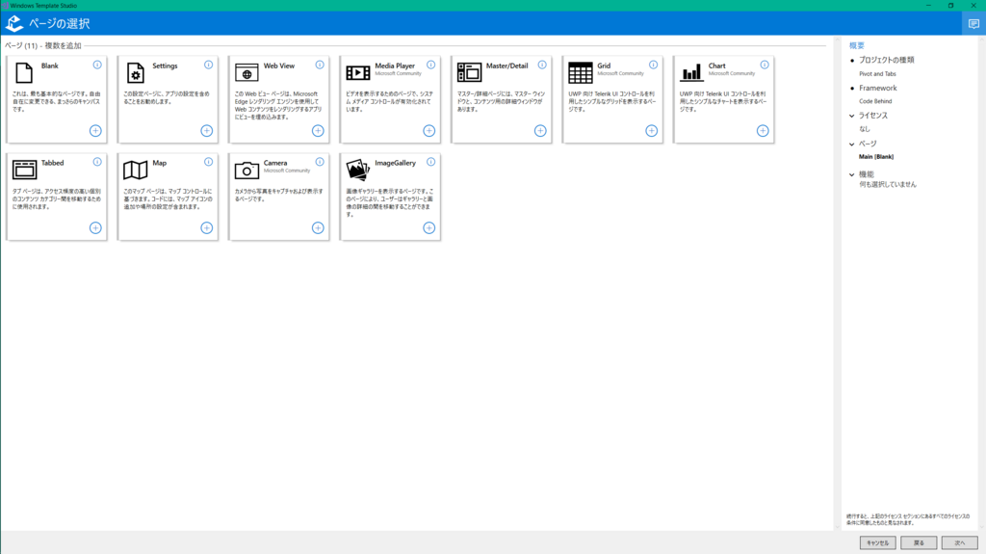Open the feedback chat icon in header
This screenshot has height=554, width=986.
point(974,24)
